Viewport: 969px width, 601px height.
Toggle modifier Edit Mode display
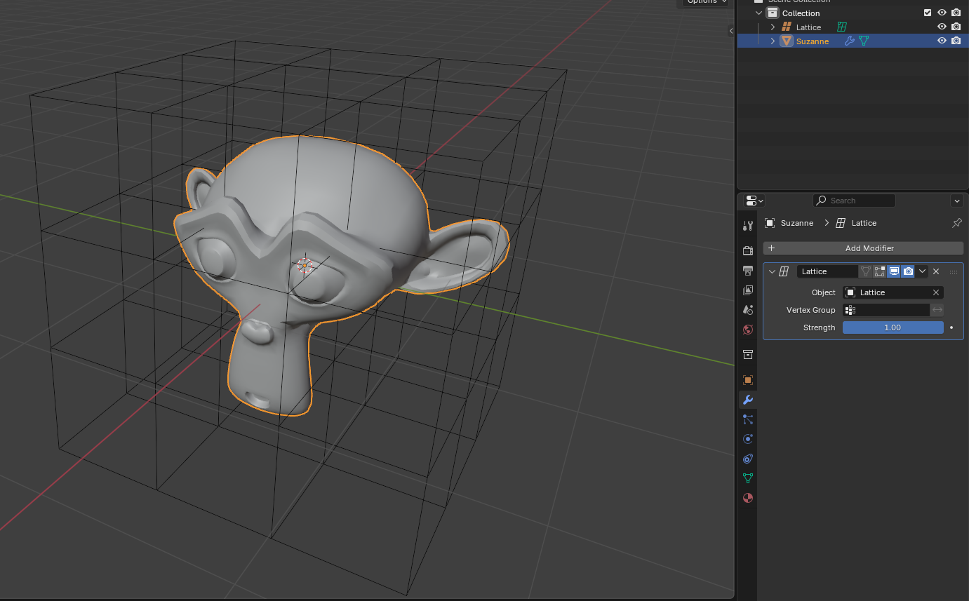(880, 271)
